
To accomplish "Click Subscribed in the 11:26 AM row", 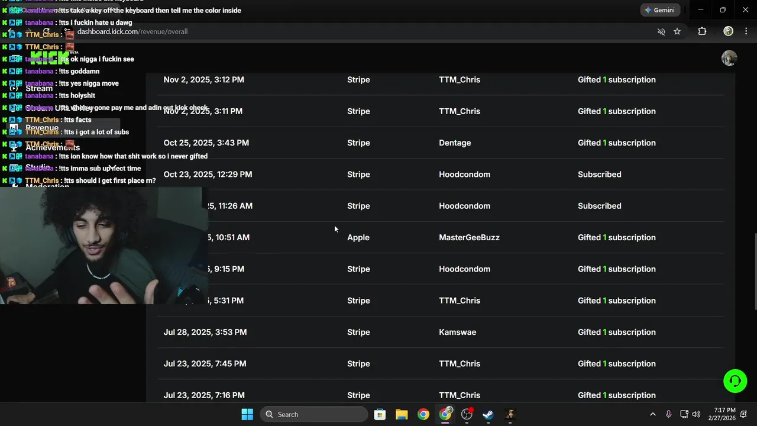I will [x=599, y=206].
